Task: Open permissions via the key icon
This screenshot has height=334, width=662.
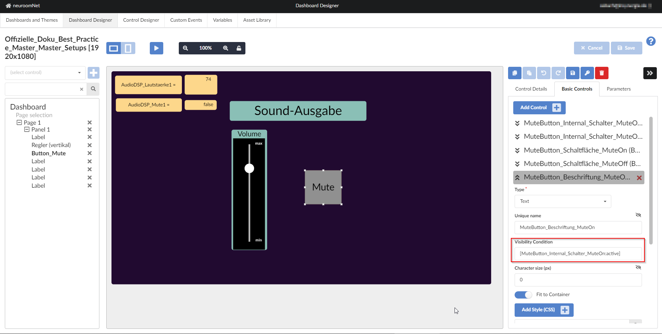Action: point(587,73)
